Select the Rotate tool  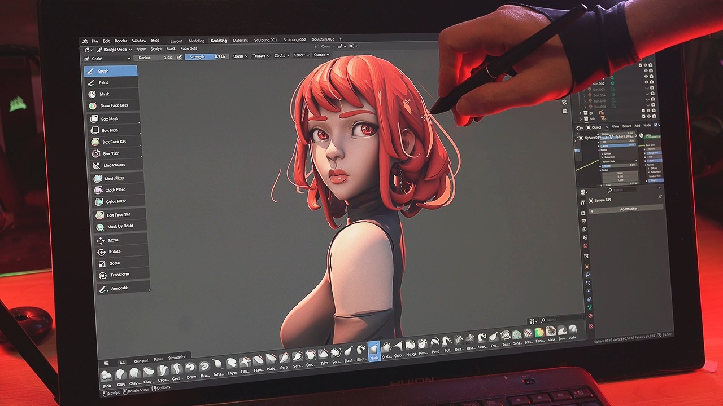click(x=121, y=251)
